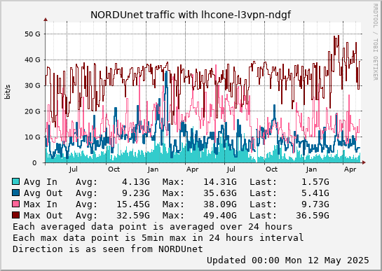Click the 'Updated 00:00 Mon 12 May 2025' timestamp
The height and width of the screenshot is (271, 382).
(288, 260)
